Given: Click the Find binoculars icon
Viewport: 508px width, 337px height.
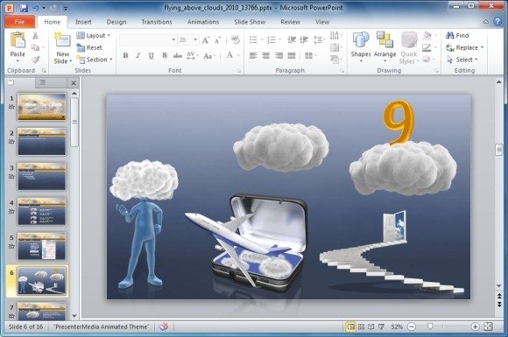Looking at the screenshot, I should tap(449, 35).
